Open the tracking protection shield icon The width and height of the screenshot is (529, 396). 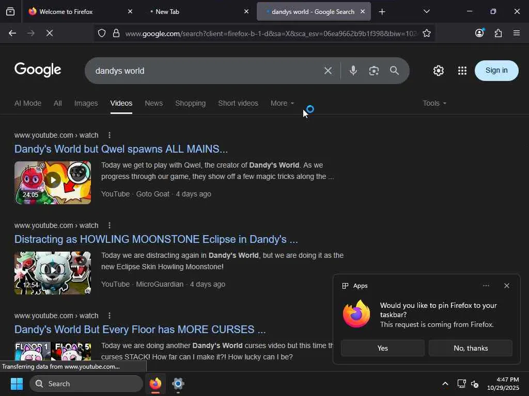click(102, 33)
